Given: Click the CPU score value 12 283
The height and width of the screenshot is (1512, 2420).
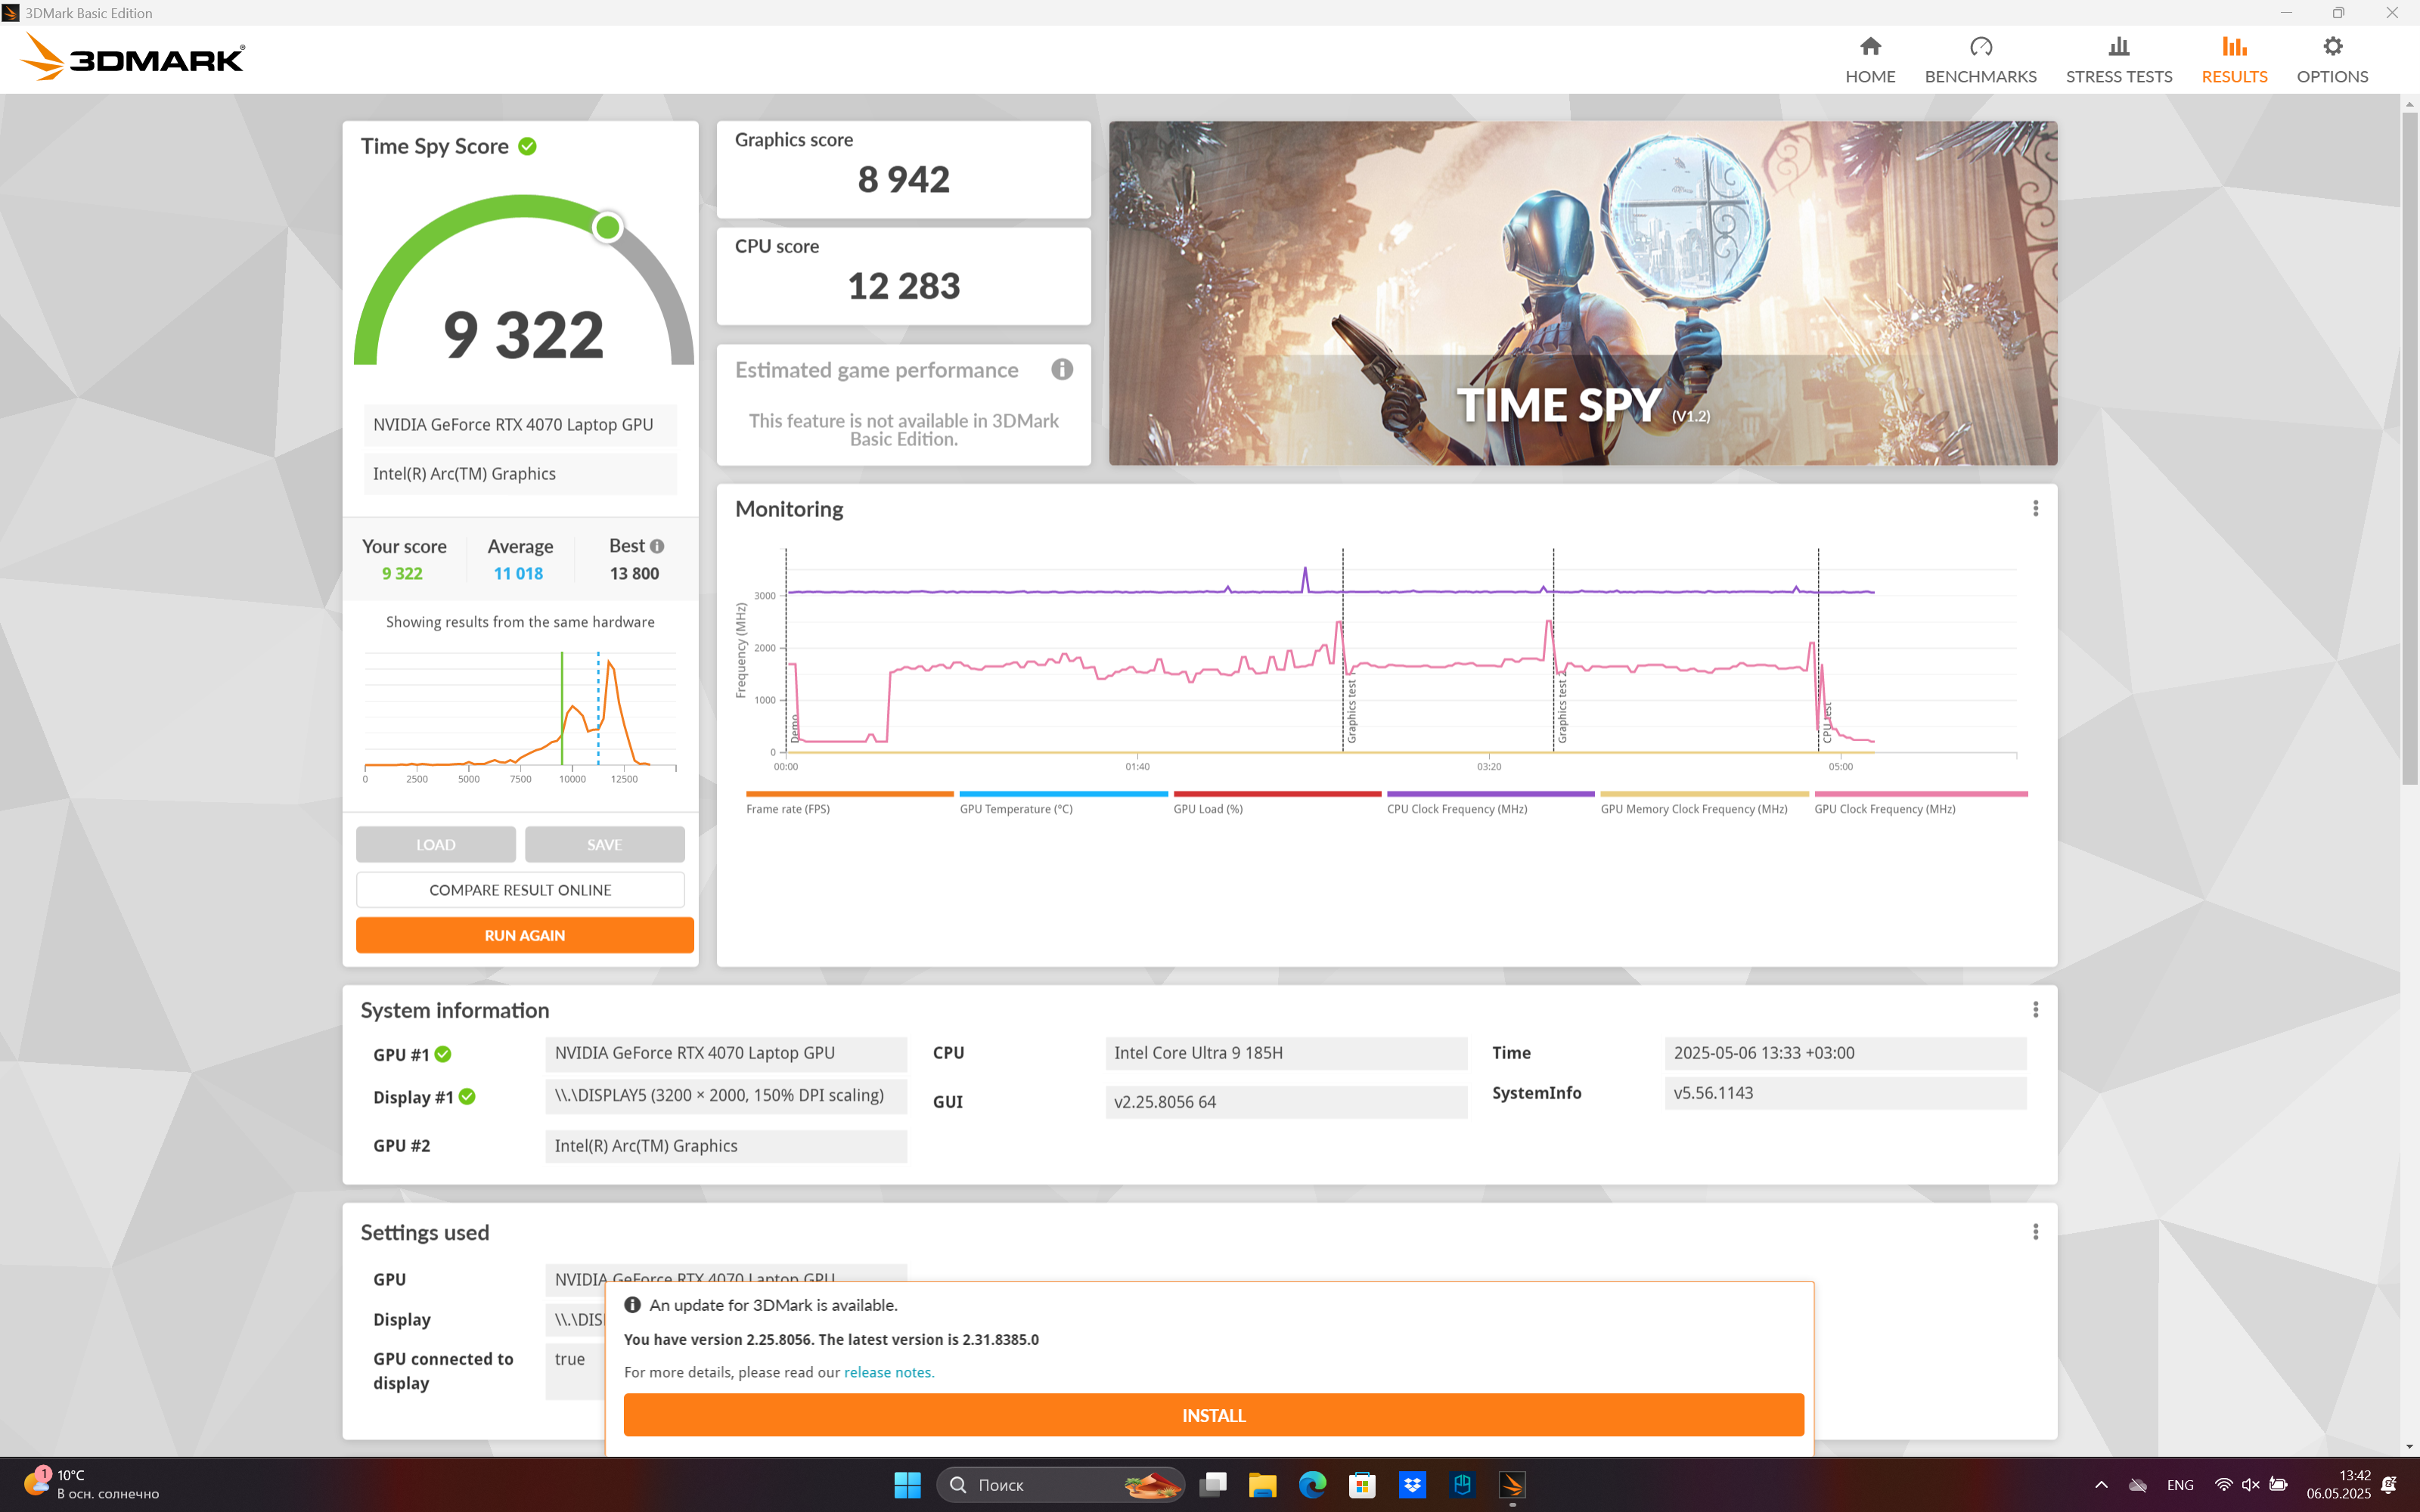Looking at the screenshot, I should pos(903,286).
